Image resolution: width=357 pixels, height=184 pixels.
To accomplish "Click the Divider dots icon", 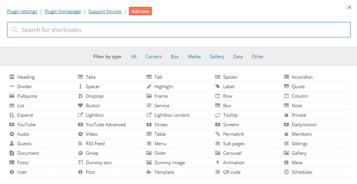I will point(11,86).
